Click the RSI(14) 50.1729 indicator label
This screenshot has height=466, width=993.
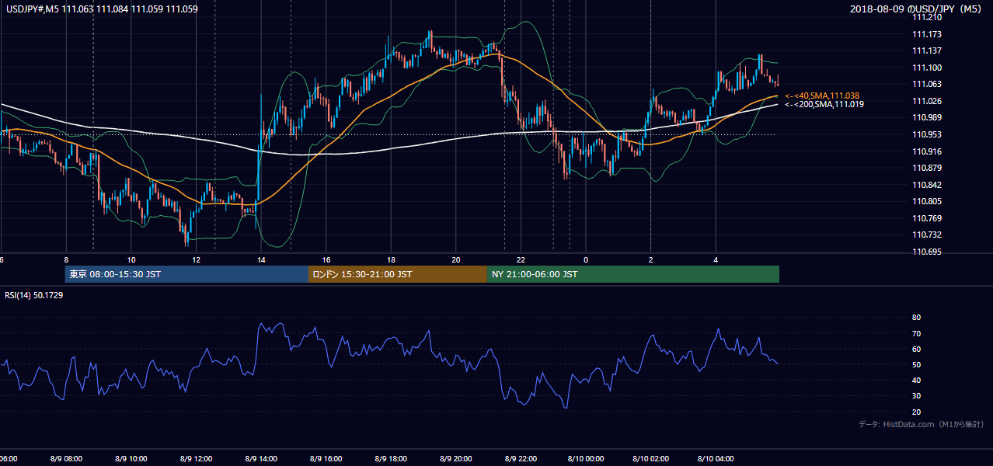click(x=34, y=295)
